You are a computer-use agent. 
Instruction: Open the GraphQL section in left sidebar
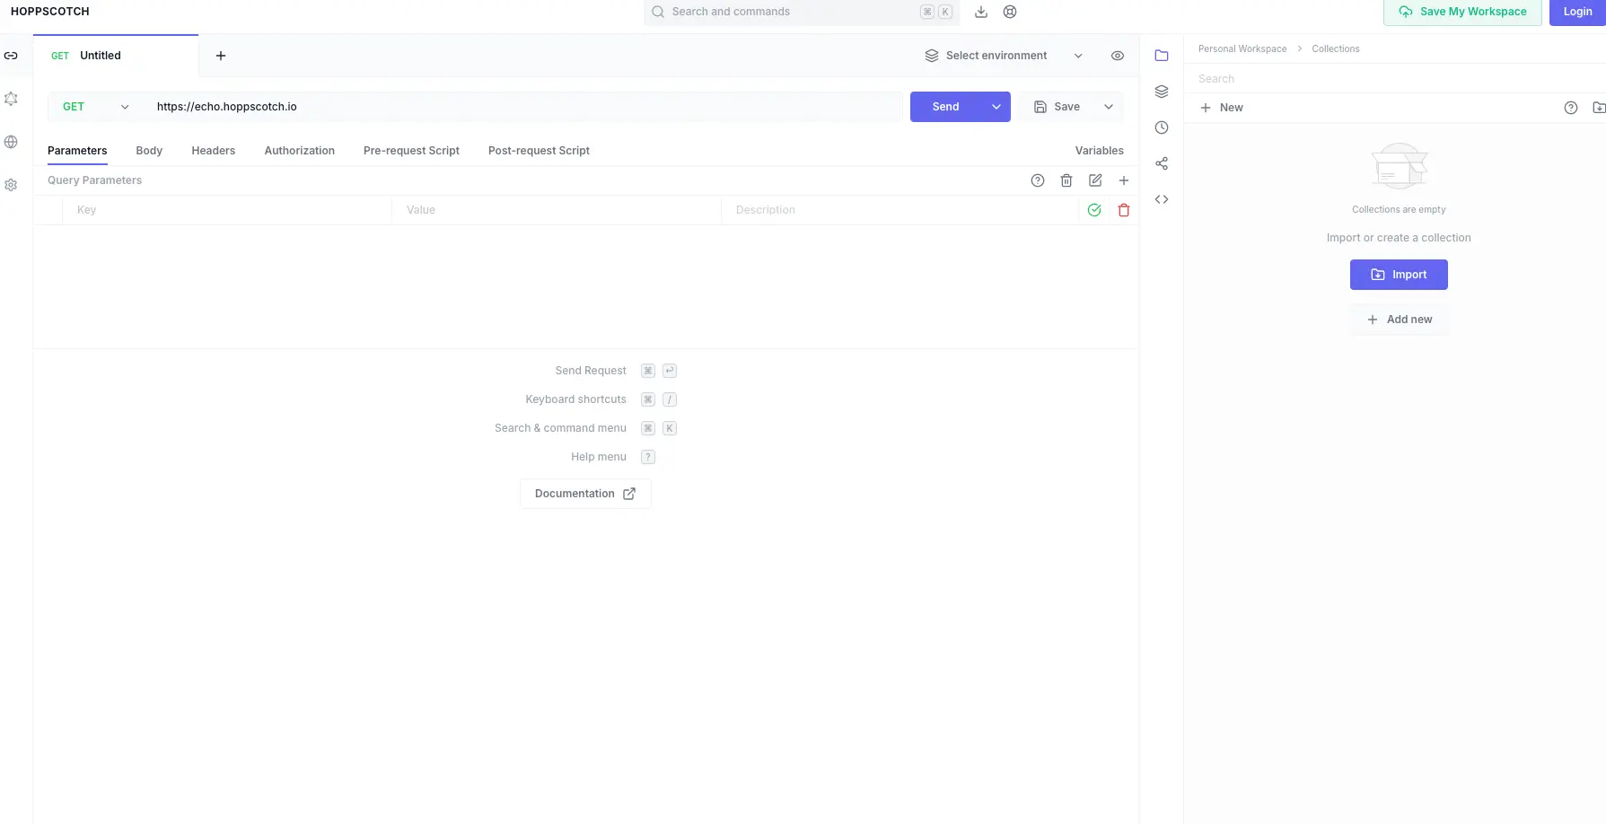click(11, 99)
